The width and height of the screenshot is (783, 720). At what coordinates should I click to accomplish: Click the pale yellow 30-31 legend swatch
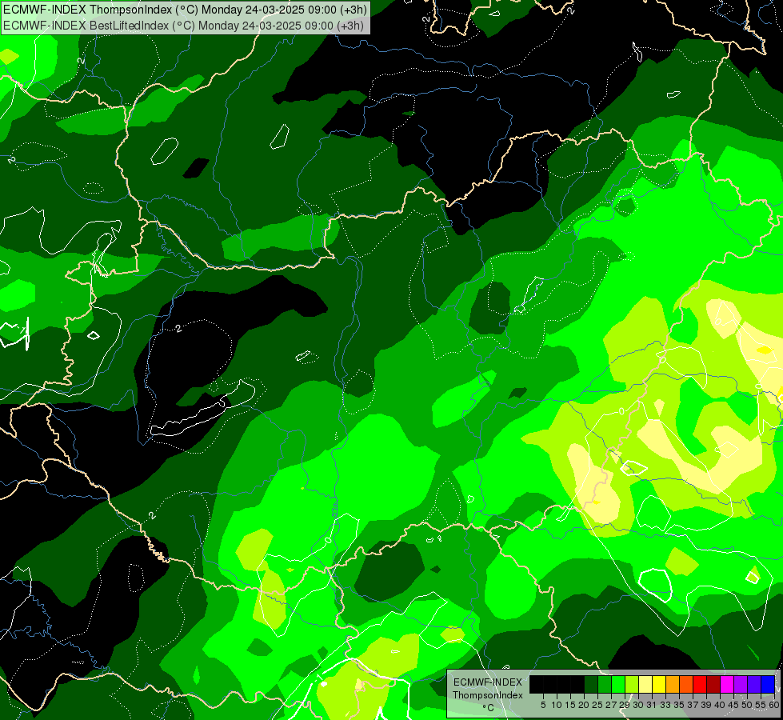pos(645,685)
